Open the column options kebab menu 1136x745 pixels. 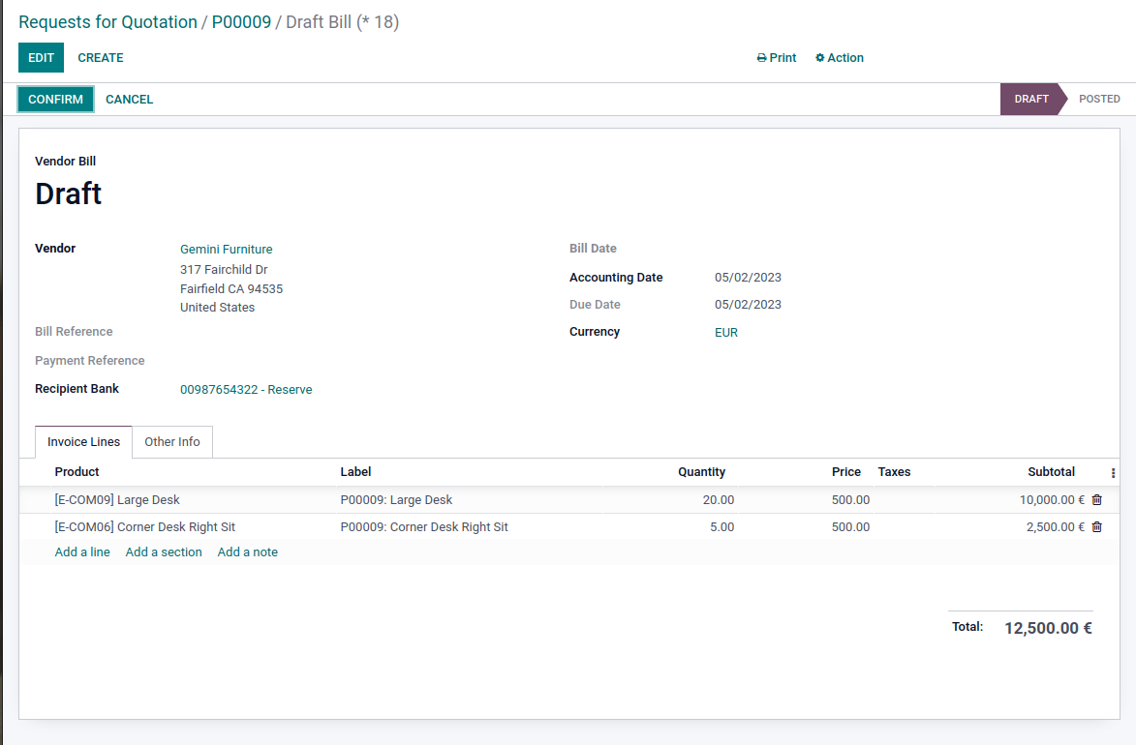click(x=1113, y=473)
